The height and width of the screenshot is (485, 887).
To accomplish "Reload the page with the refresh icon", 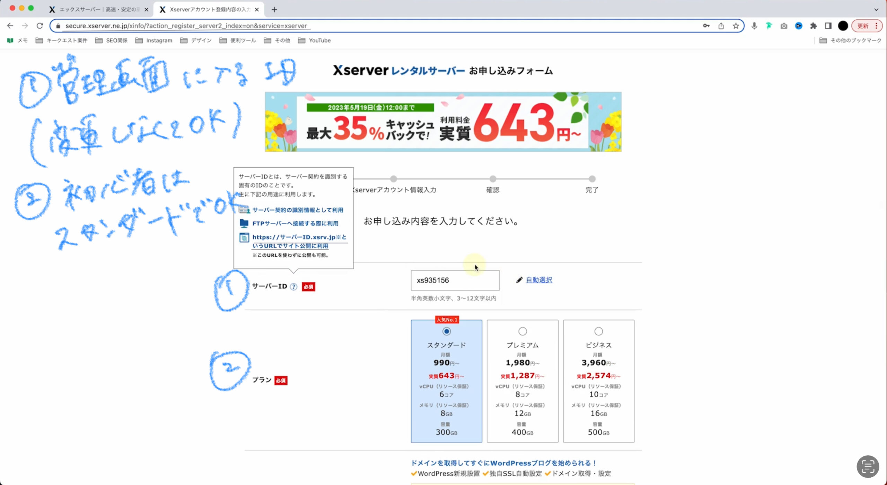I will click(x=40, y=26).
